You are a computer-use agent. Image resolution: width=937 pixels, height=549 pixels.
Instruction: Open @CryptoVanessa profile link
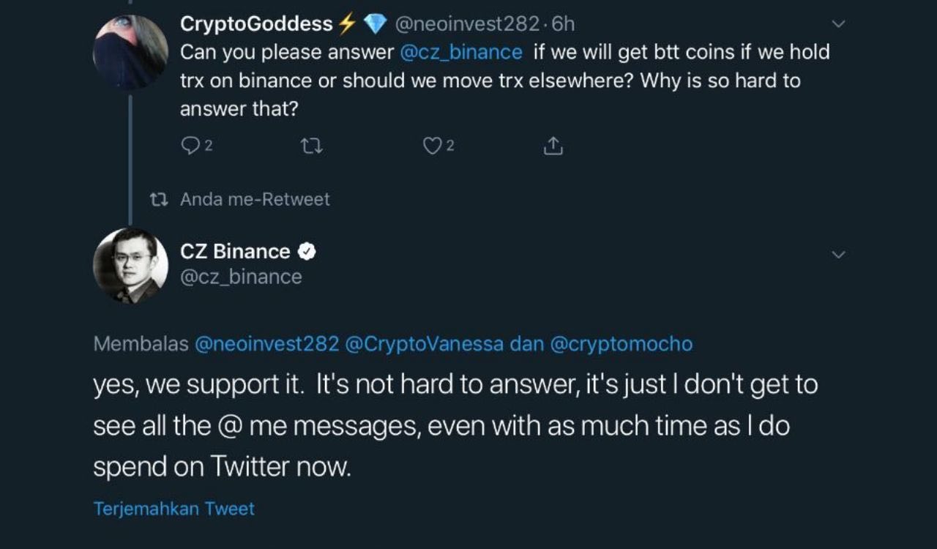[x=424, y=344]
